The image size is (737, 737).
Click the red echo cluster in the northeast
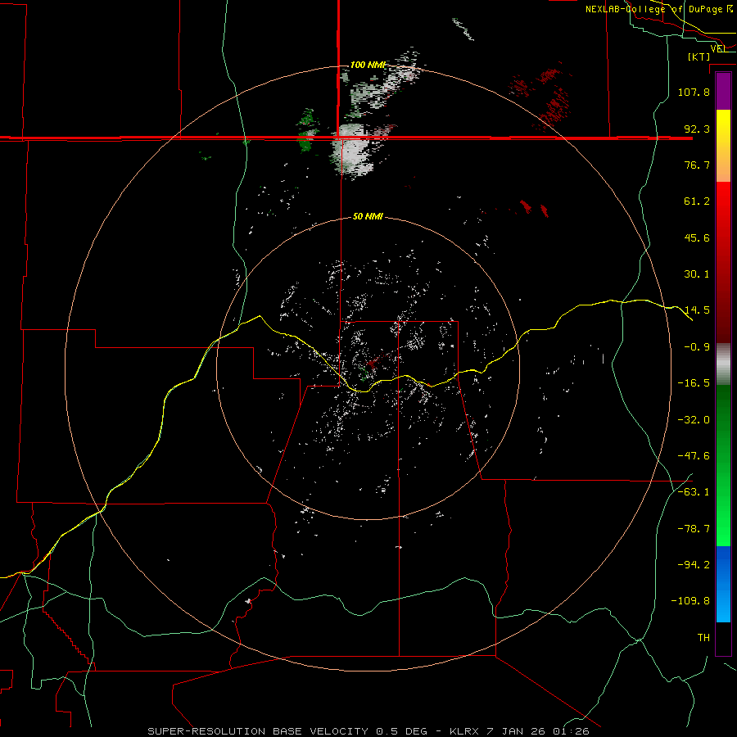(541, 97)
